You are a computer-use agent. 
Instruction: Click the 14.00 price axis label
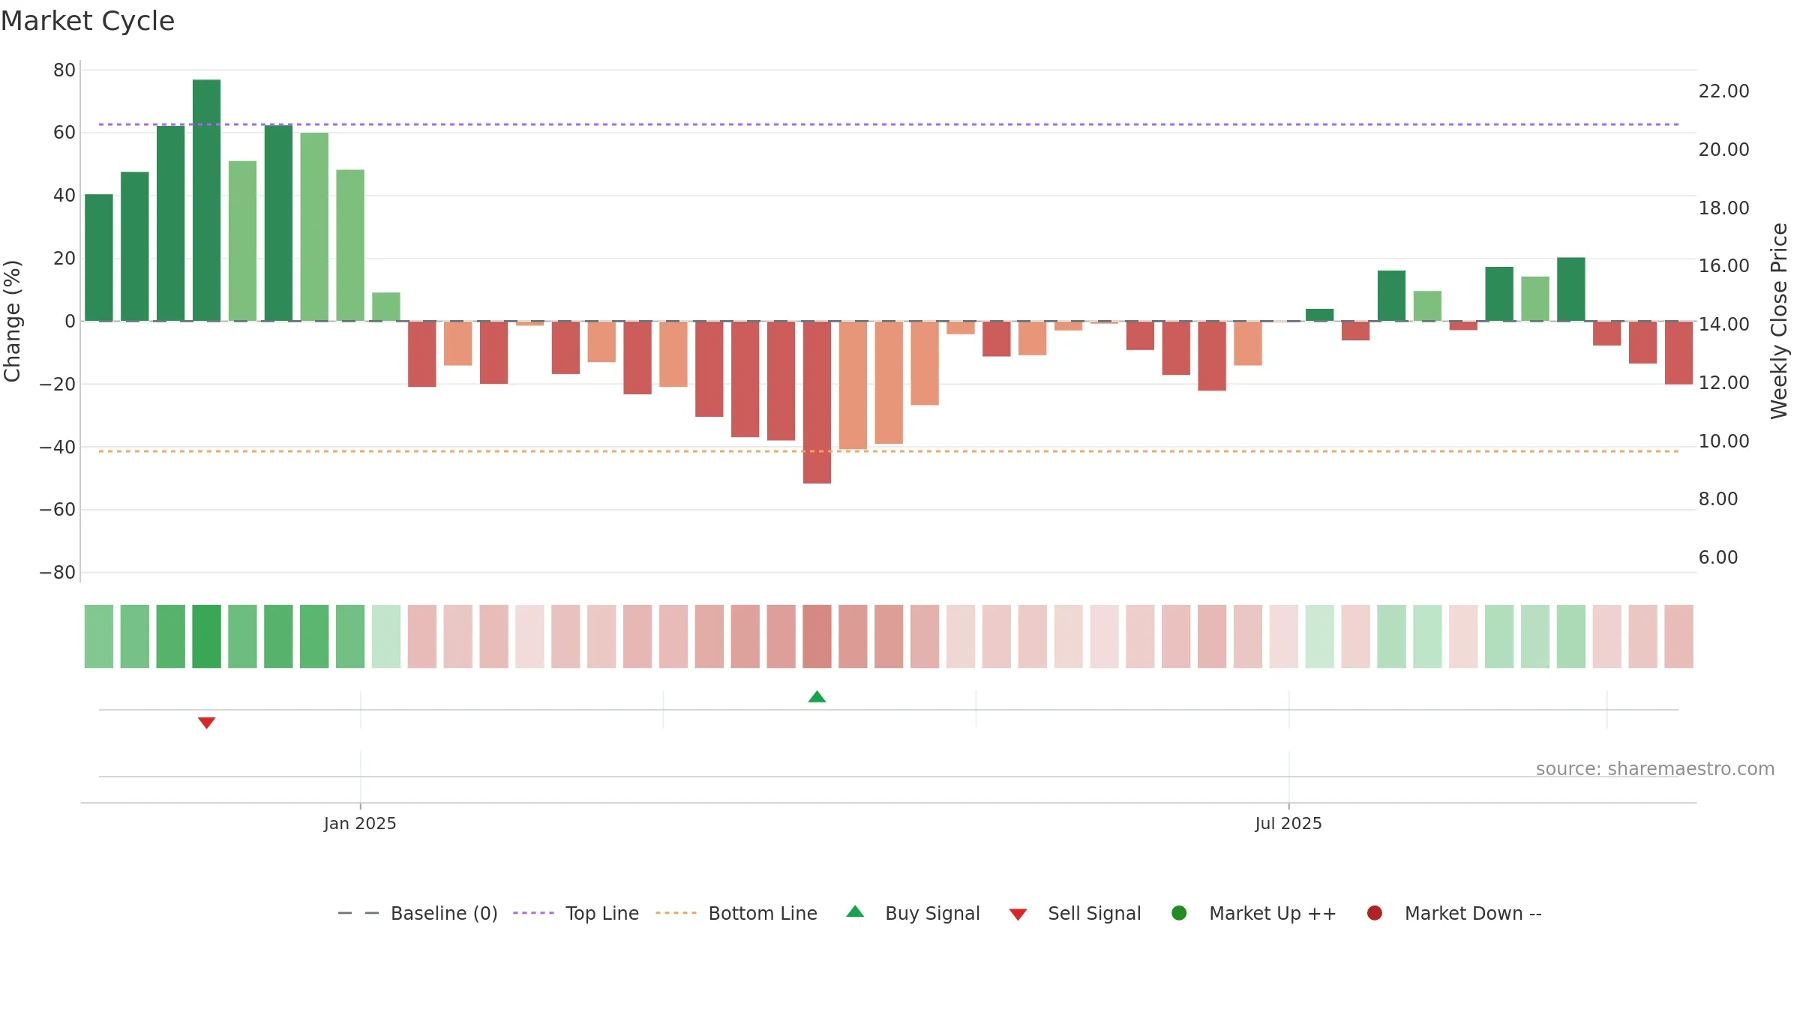(x=1723, y=325)
